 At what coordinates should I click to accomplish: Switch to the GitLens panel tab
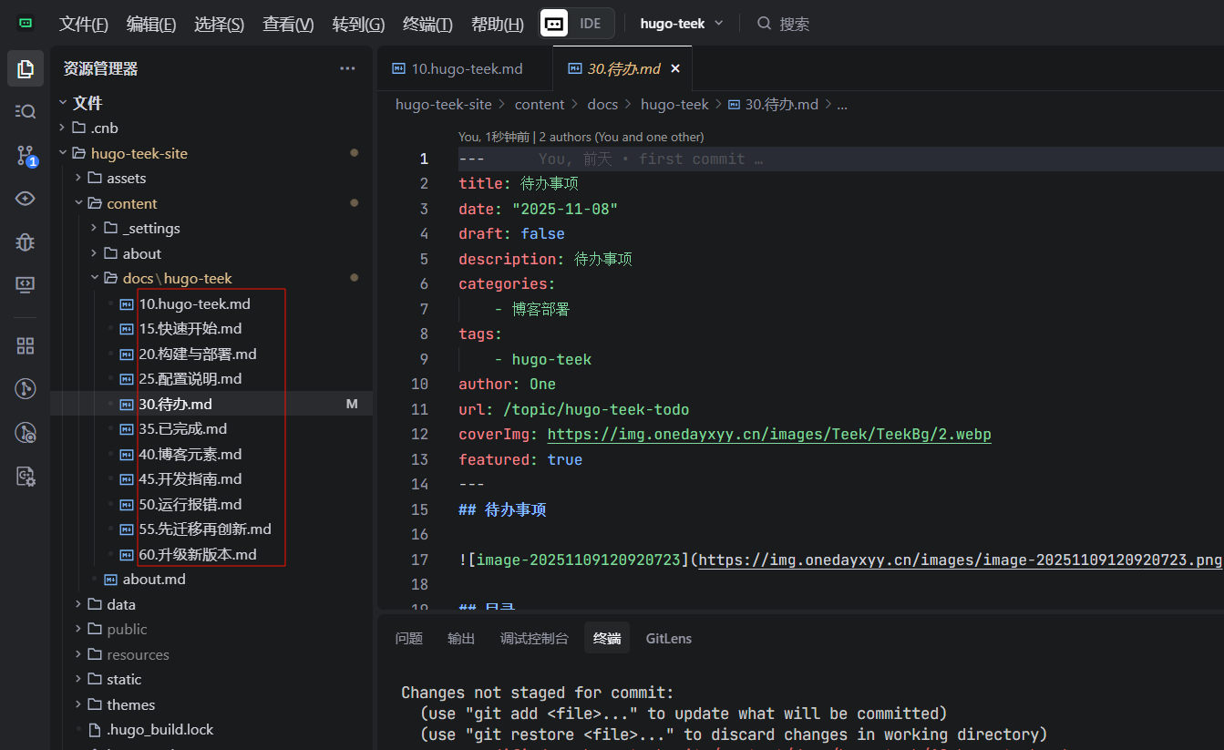click(x=668, y=638)
